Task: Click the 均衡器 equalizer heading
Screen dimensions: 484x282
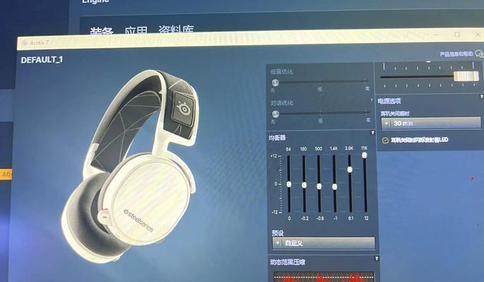Action: pos(277,137)
